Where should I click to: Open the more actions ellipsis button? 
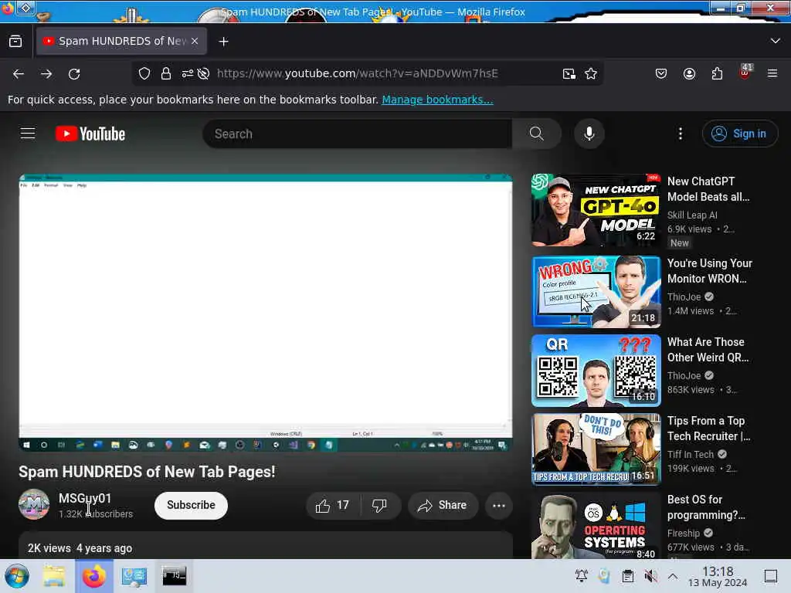[x=499, y=505]
